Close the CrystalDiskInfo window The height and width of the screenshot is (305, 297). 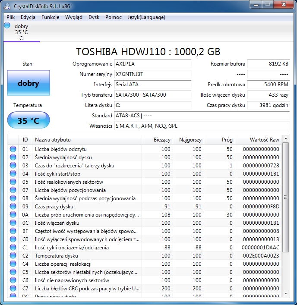pyautogui.click(x=284, y=5)
